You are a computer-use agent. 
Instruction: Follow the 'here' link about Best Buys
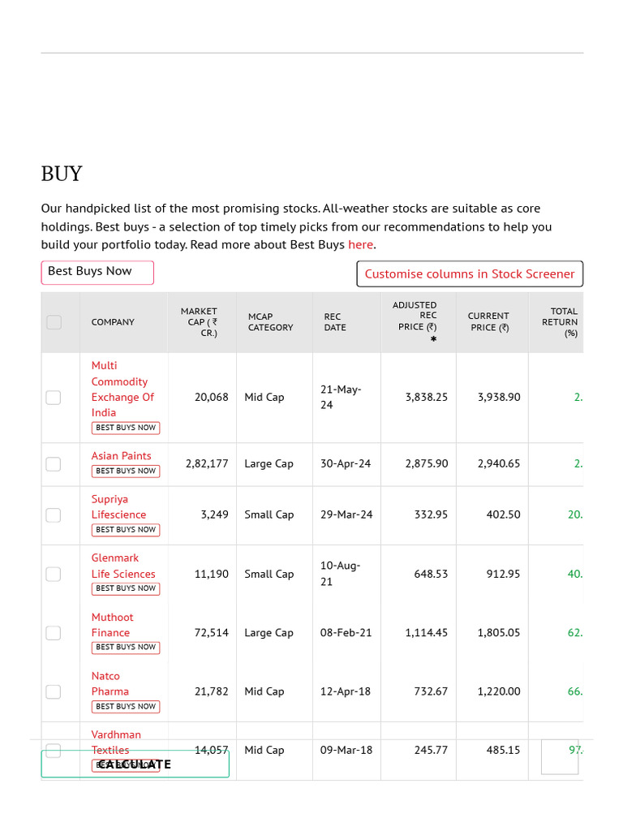(360, 245)
